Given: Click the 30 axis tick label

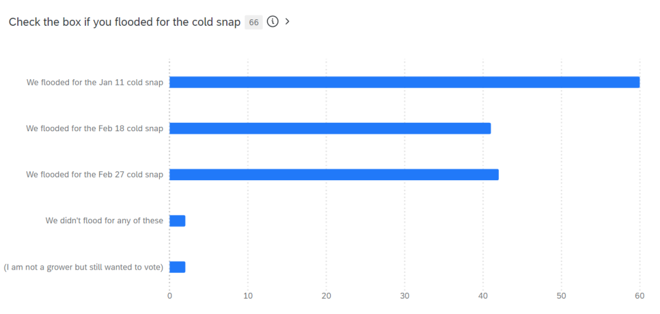Looking at the screenshot, I should point(405,296).
